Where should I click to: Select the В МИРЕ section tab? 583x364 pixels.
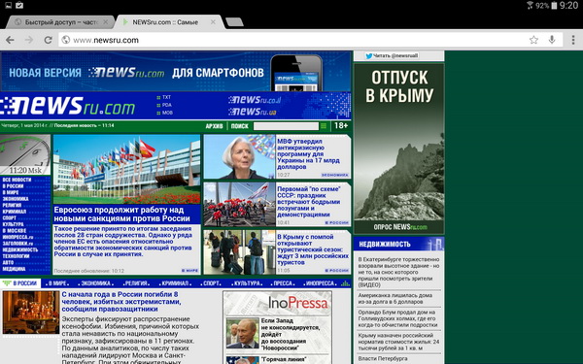[57, 283]
